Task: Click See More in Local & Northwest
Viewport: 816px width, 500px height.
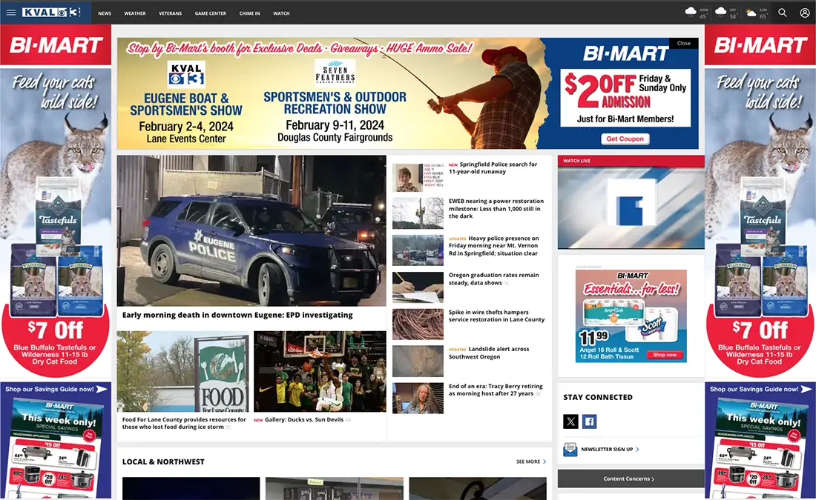Action: [x=527, y=461]
